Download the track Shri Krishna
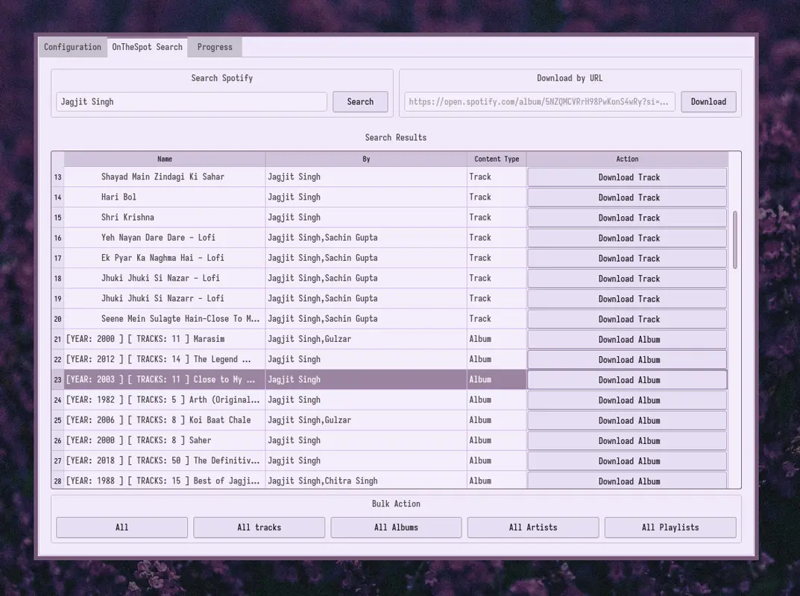Screen dimensions: 800x596 (626, 217)
